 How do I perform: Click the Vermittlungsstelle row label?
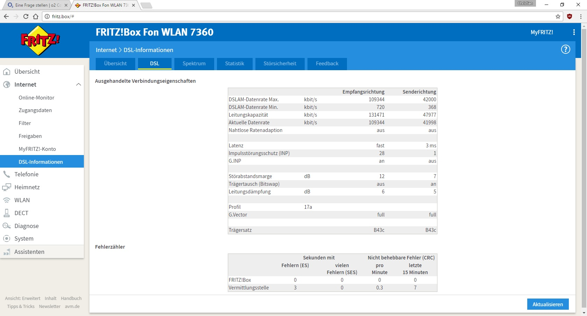click(249, 288)
